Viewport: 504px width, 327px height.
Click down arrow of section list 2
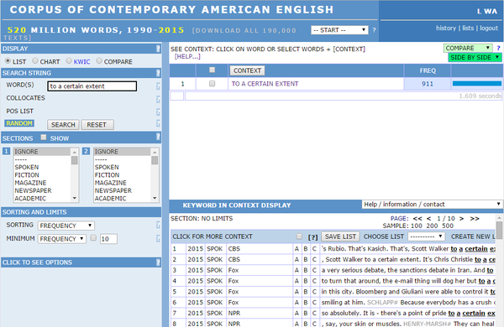tap(155, 199)
